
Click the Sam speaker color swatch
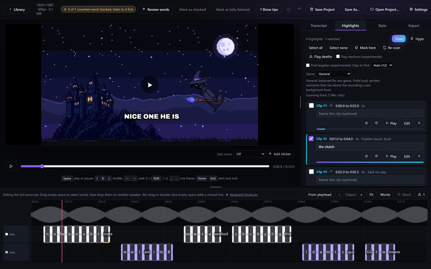pyautogui.click(x=6, y=253)
